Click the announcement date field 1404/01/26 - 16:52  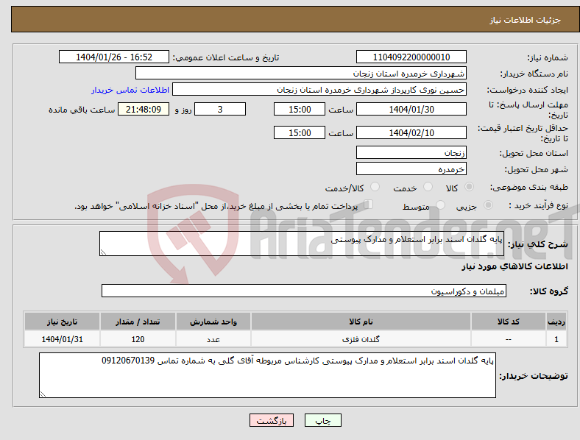[x=114, y=57]
